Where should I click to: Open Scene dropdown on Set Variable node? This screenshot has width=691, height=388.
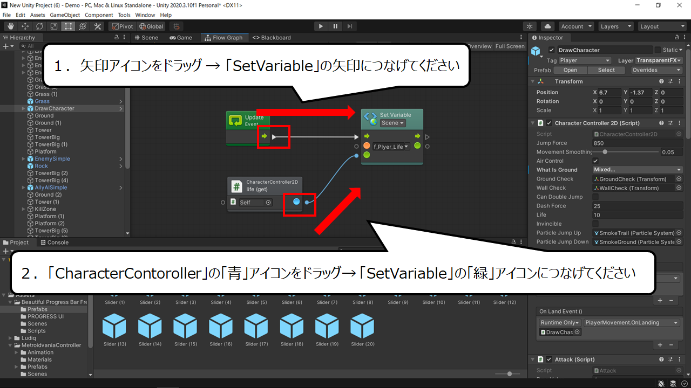point(392,123)
